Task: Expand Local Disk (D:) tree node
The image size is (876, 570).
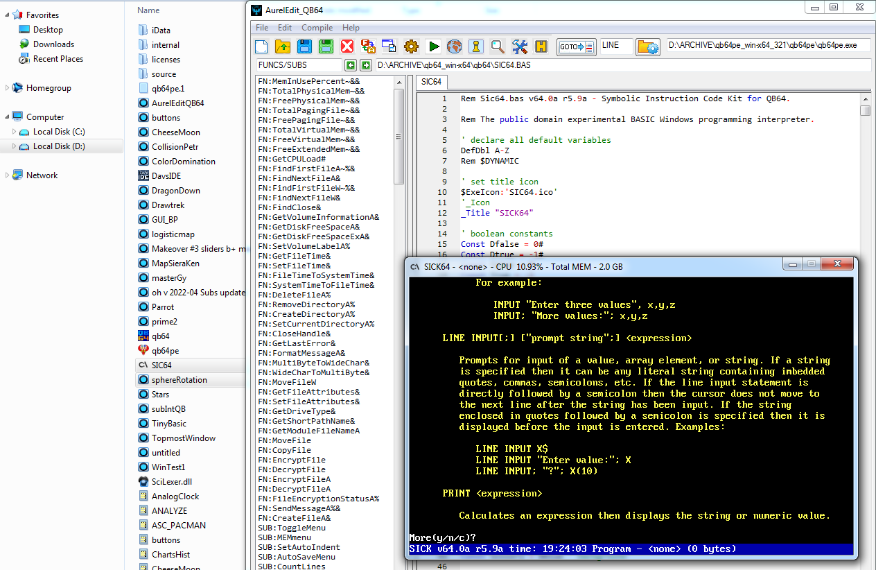Action: coord(15,146)
